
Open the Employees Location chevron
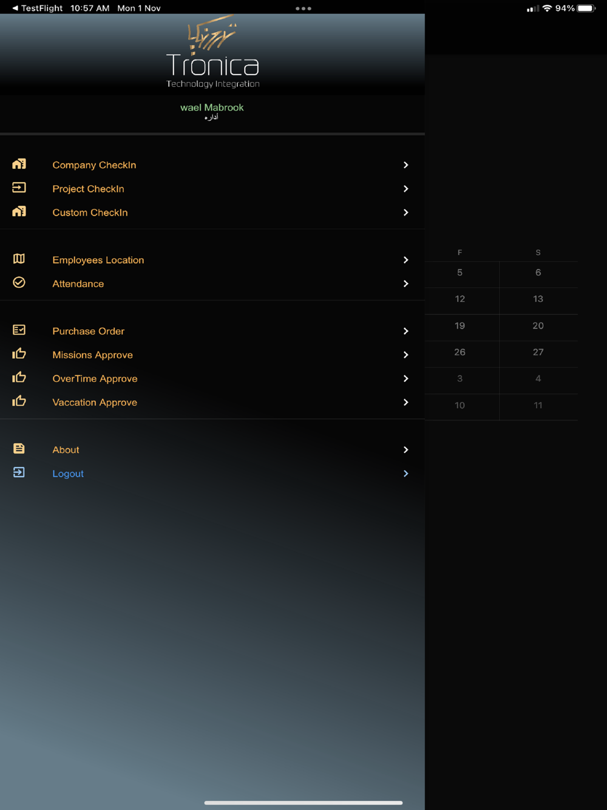pos(406,260)
